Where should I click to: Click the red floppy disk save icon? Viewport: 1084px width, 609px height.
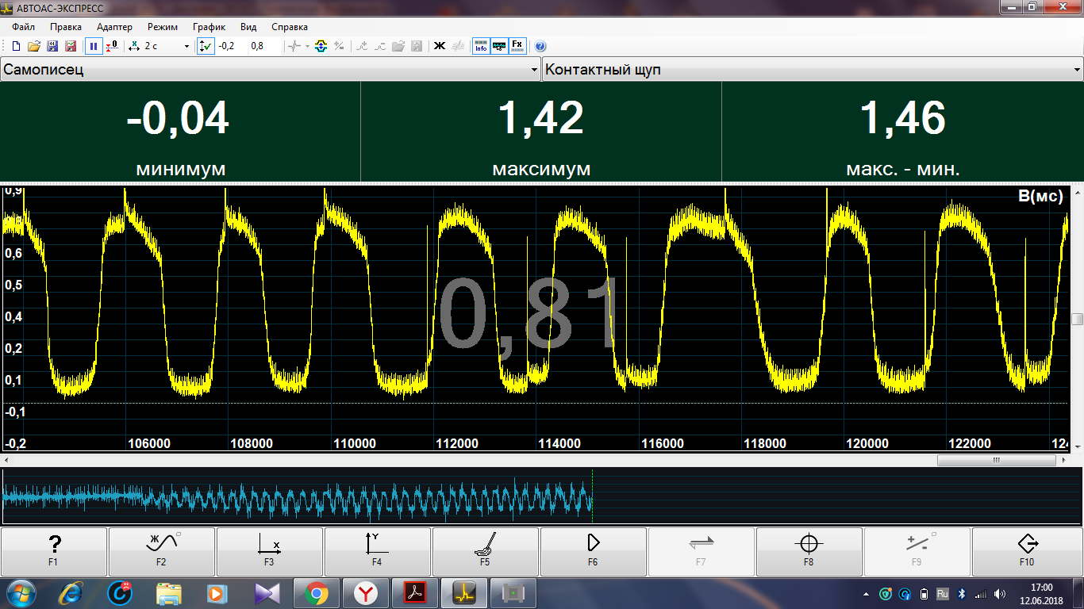tap(71, 46)
